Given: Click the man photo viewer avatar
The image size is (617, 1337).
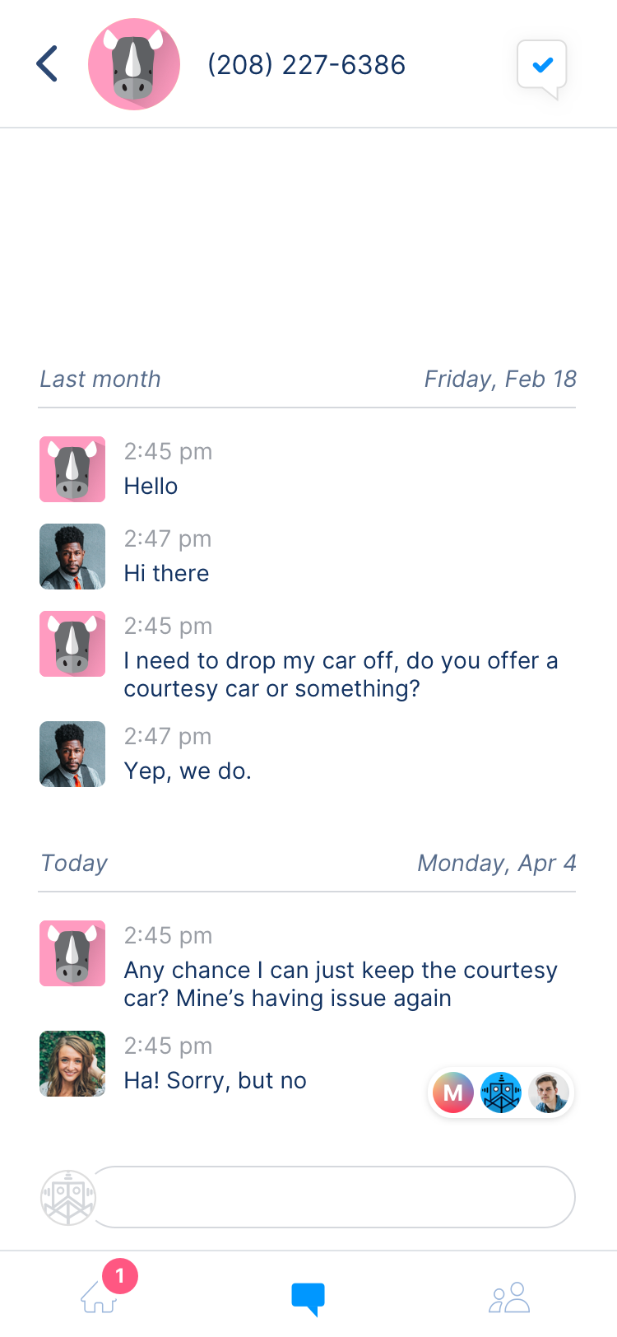Looking at the screenshot, I should [548, 1093].
